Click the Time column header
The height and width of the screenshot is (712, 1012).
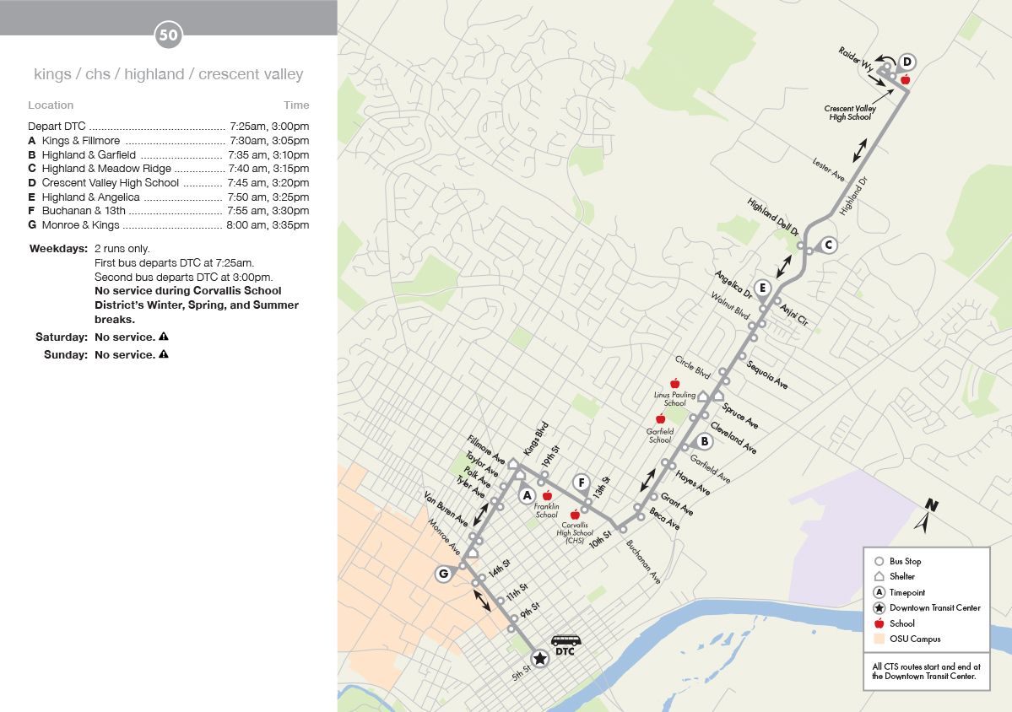pyautogui.click(x=296, y=105)
